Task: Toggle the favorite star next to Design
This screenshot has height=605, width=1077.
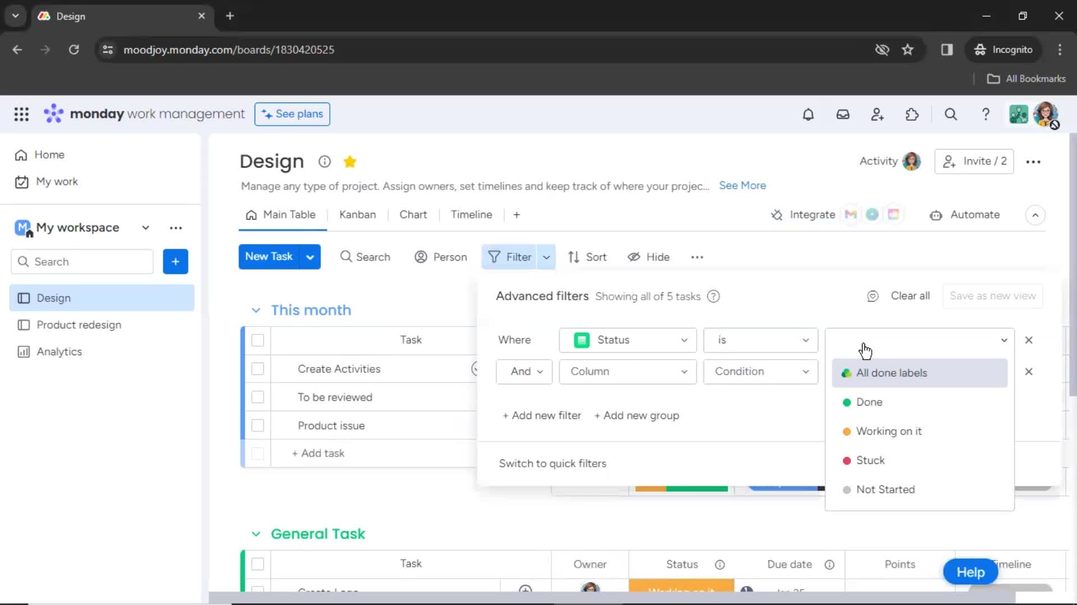Action: 350,162
